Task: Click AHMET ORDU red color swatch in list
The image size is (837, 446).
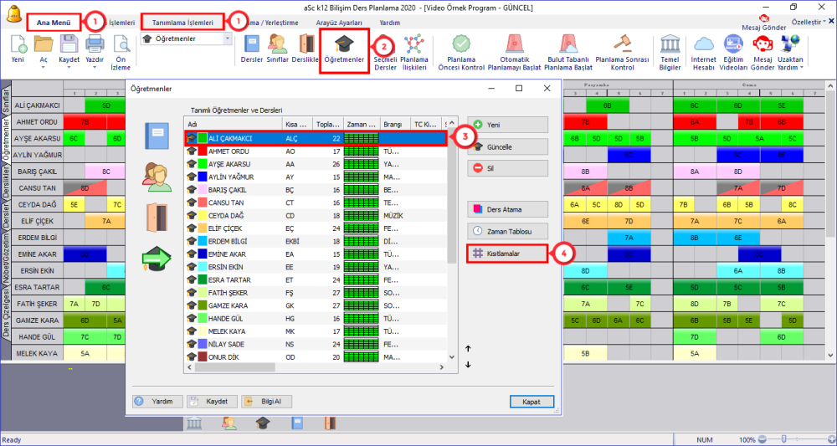Action: (203, 151)
